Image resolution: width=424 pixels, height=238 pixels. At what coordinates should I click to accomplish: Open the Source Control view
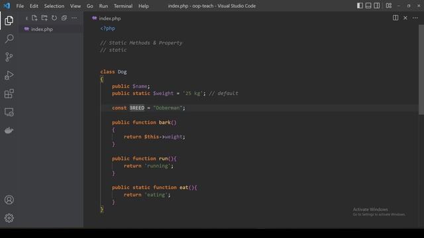9,57
